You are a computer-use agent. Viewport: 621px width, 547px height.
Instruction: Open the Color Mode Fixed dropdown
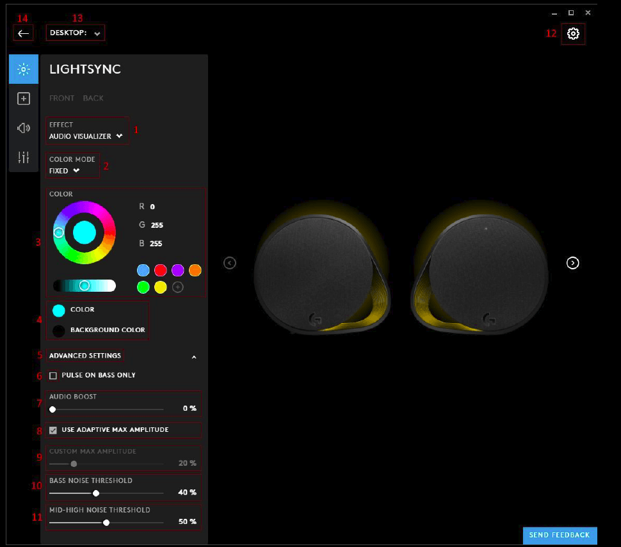[x=65, y=171]
